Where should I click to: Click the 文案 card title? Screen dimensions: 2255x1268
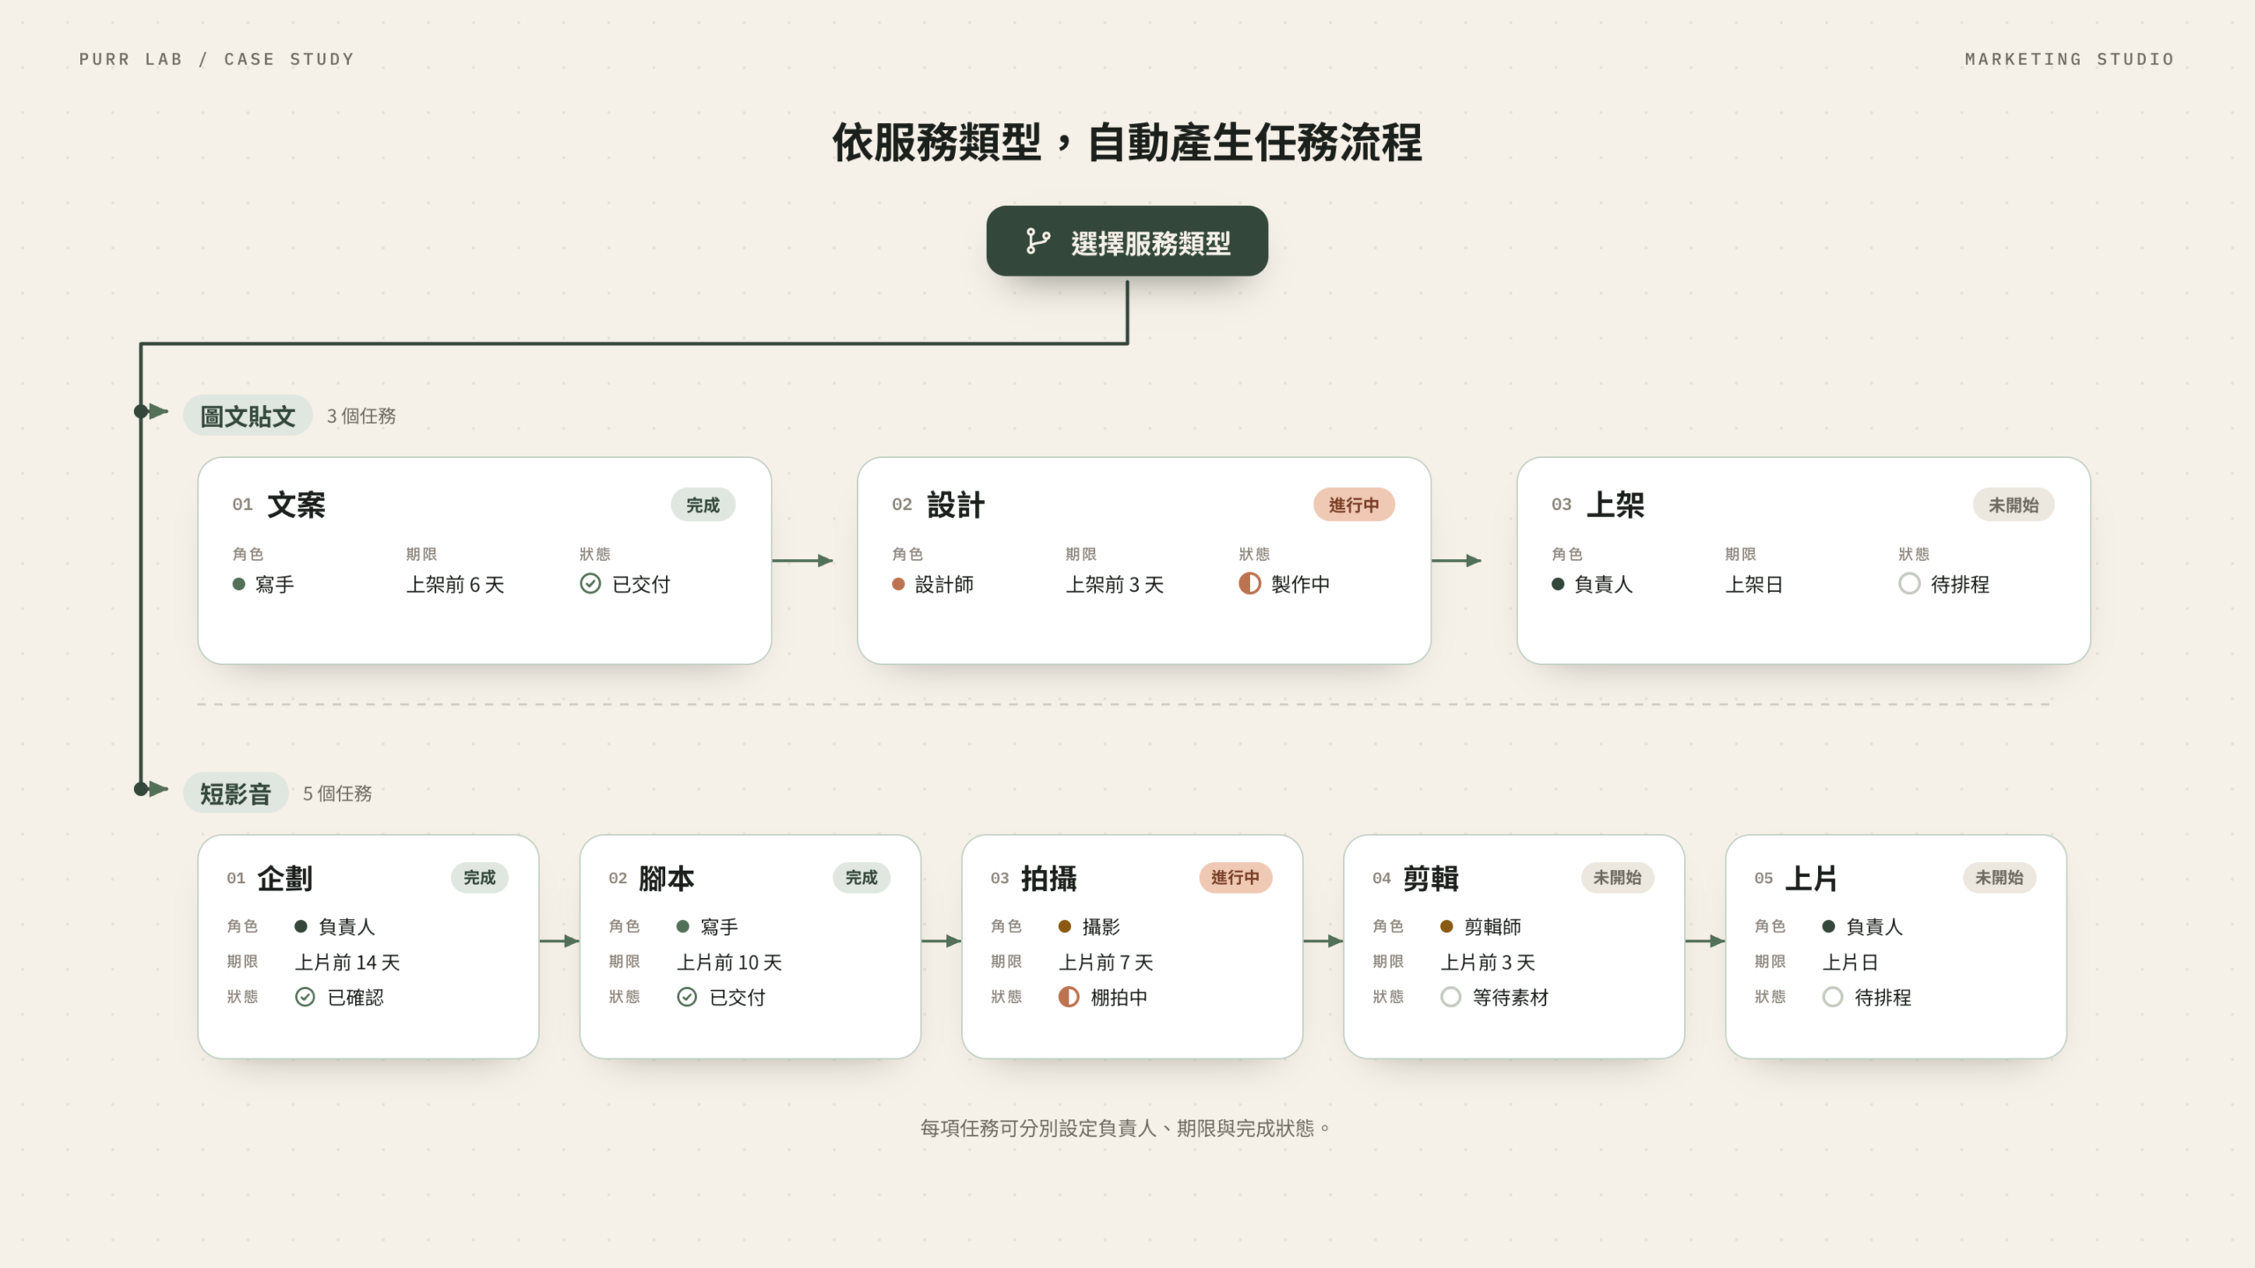[x=296, y=505]
